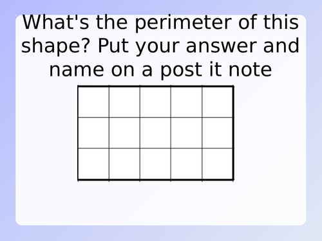
Task: Click the word "name" on the last line
Action: 77,71
